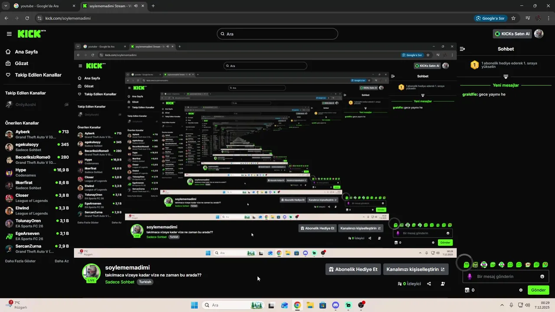Viewport: 555px width, 312px height.
Task: Focus the Ara search box on Kick
Action: 277,34
